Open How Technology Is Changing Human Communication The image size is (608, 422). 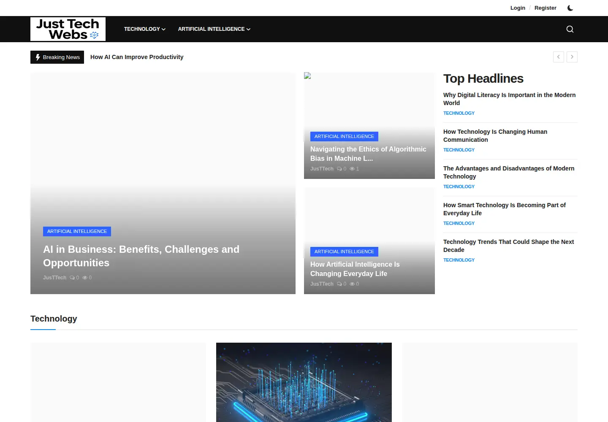(x=495, y=136)
